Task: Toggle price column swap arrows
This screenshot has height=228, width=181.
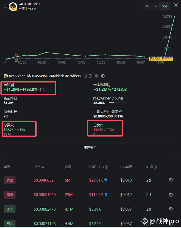Action: coord(43,167)
